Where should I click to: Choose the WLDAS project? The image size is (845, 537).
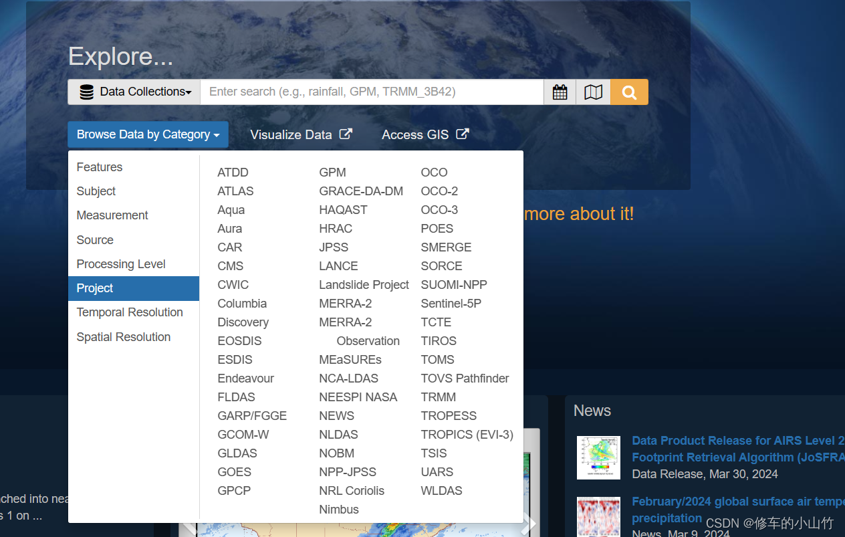click(441, 491)
